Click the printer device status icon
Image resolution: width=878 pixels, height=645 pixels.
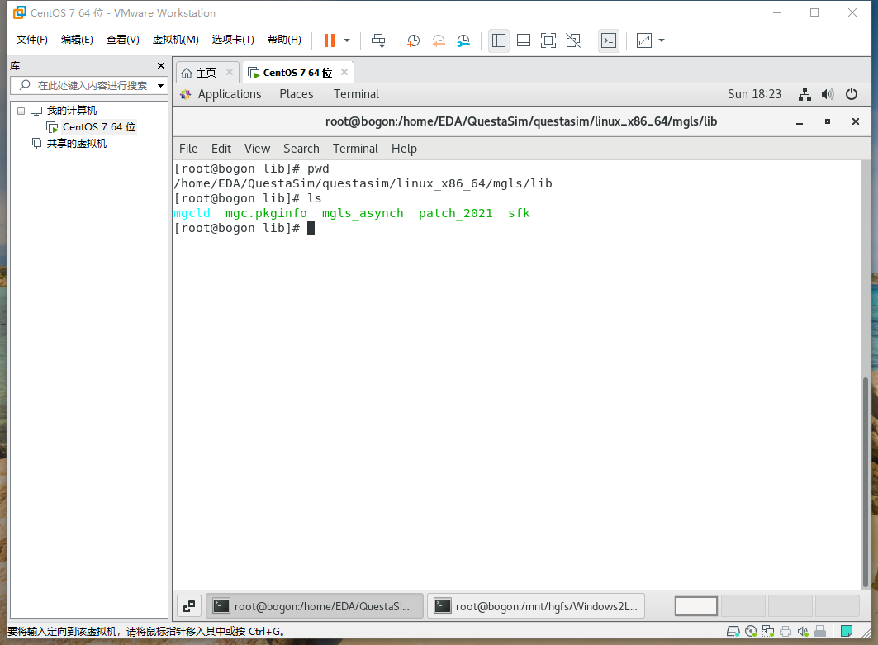785,632
